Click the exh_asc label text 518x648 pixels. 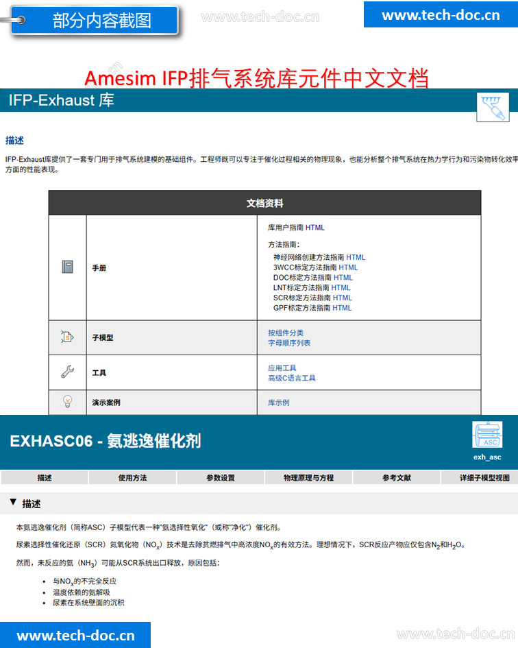tap(487, 457)
